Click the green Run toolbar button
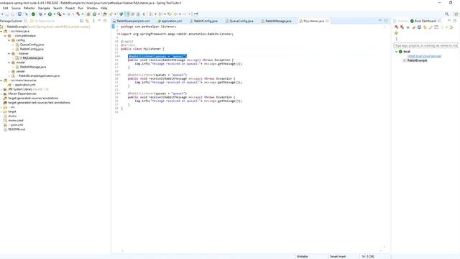Screen dimensions: 460x259 coord(50,14)
